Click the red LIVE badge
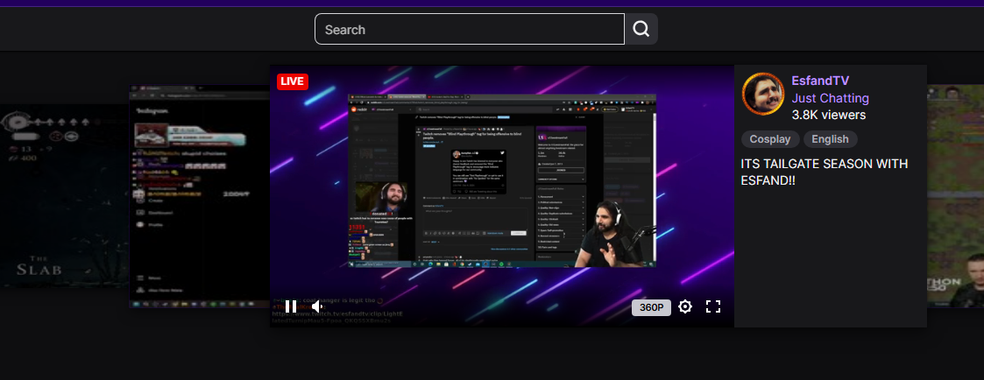Screen dimensions: 984x380 pos(293,81)
